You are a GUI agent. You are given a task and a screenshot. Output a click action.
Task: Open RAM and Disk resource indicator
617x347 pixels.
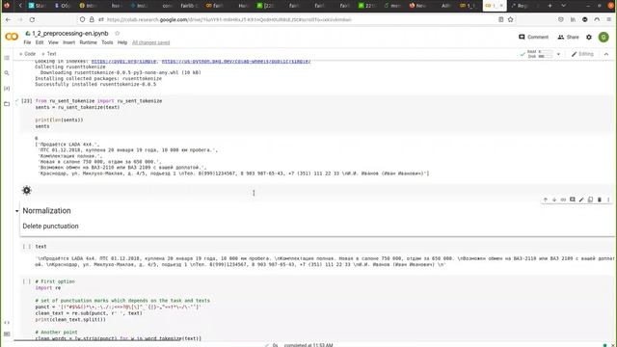point(537,54)
